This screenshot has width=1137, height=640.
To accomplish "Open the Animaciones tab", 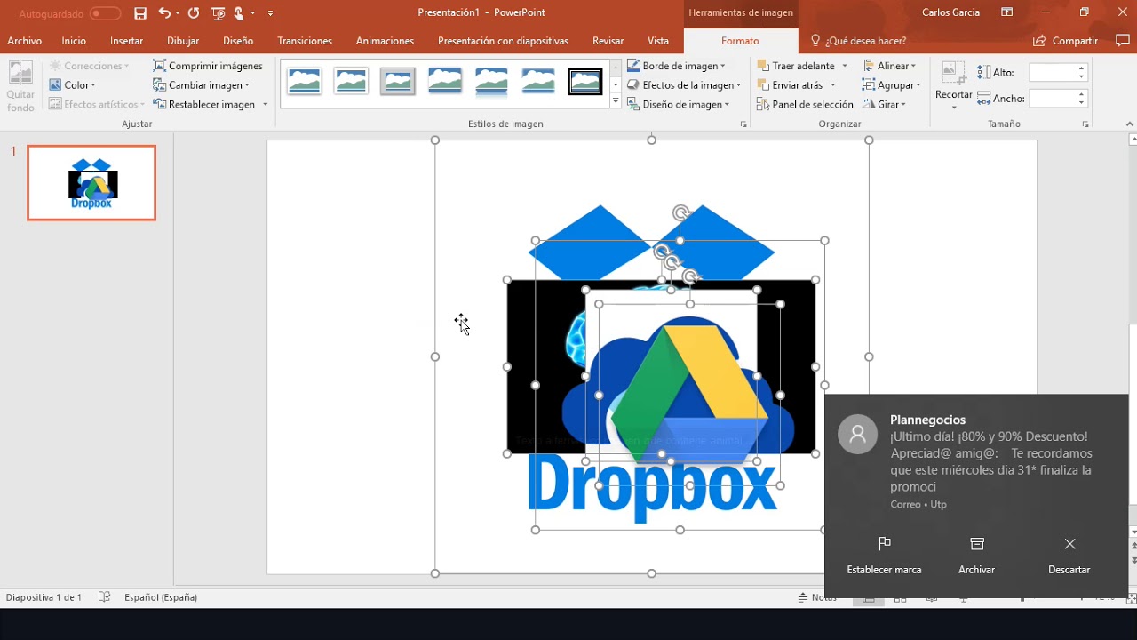I will pyautogui.click(x=385, y=41).
